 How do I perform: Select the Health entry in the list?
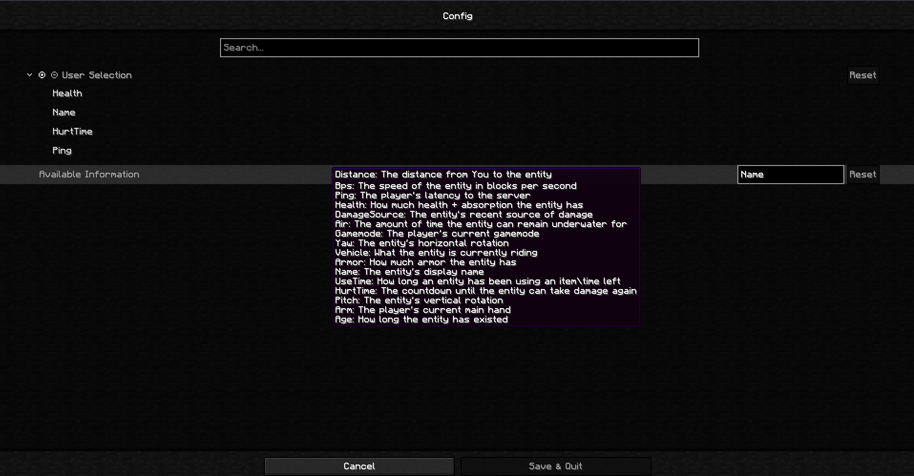point(67,93)
